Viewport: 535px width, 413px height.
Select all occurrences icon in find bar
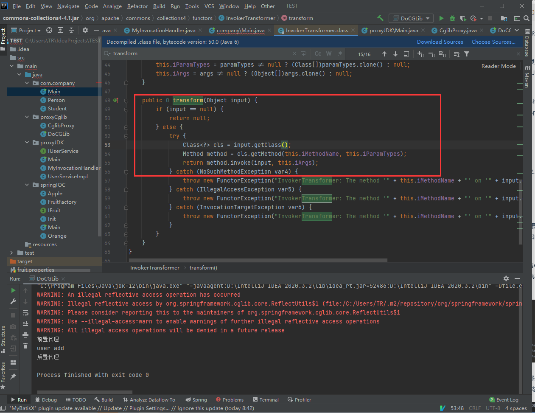(x=443, y=54)
